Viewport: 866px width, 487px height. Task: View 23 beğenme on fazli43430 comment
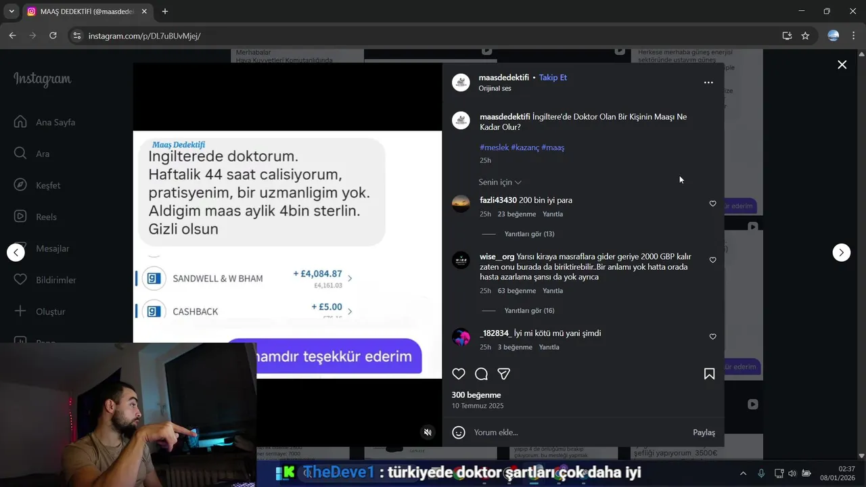click(x=517, y=214)
